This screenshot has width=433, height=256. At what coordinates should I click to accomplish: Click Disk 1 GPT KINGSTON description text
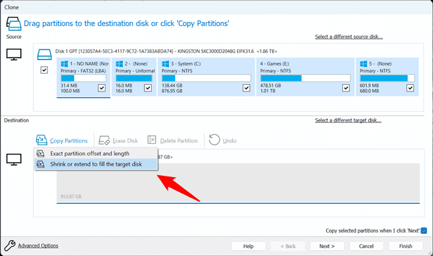[166, 51]
